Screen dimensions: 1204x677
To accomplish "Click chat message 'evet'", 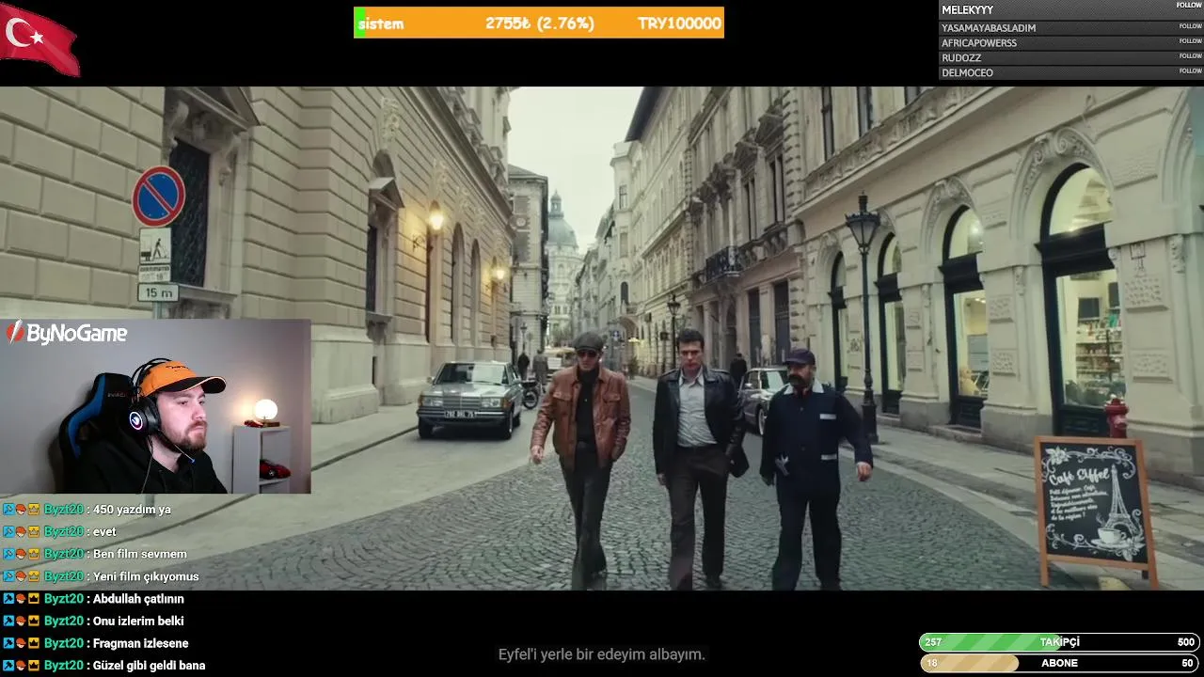I will (104, 531).
